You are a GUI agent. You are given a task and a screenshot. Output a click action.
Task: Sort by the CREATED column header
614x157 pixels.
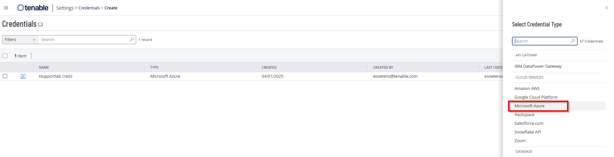point(269,67)
